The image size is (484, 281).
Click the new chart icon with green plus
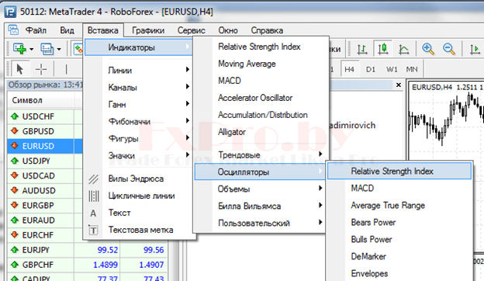click(x=19, y=49)
